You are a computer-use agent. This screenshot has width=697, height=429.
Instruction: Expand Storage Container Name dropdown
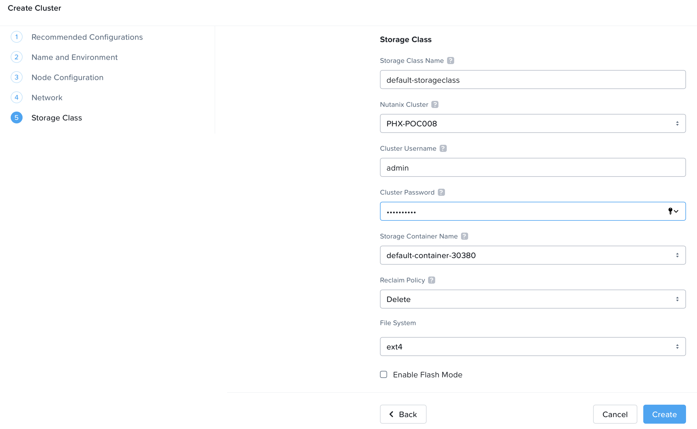533,255
